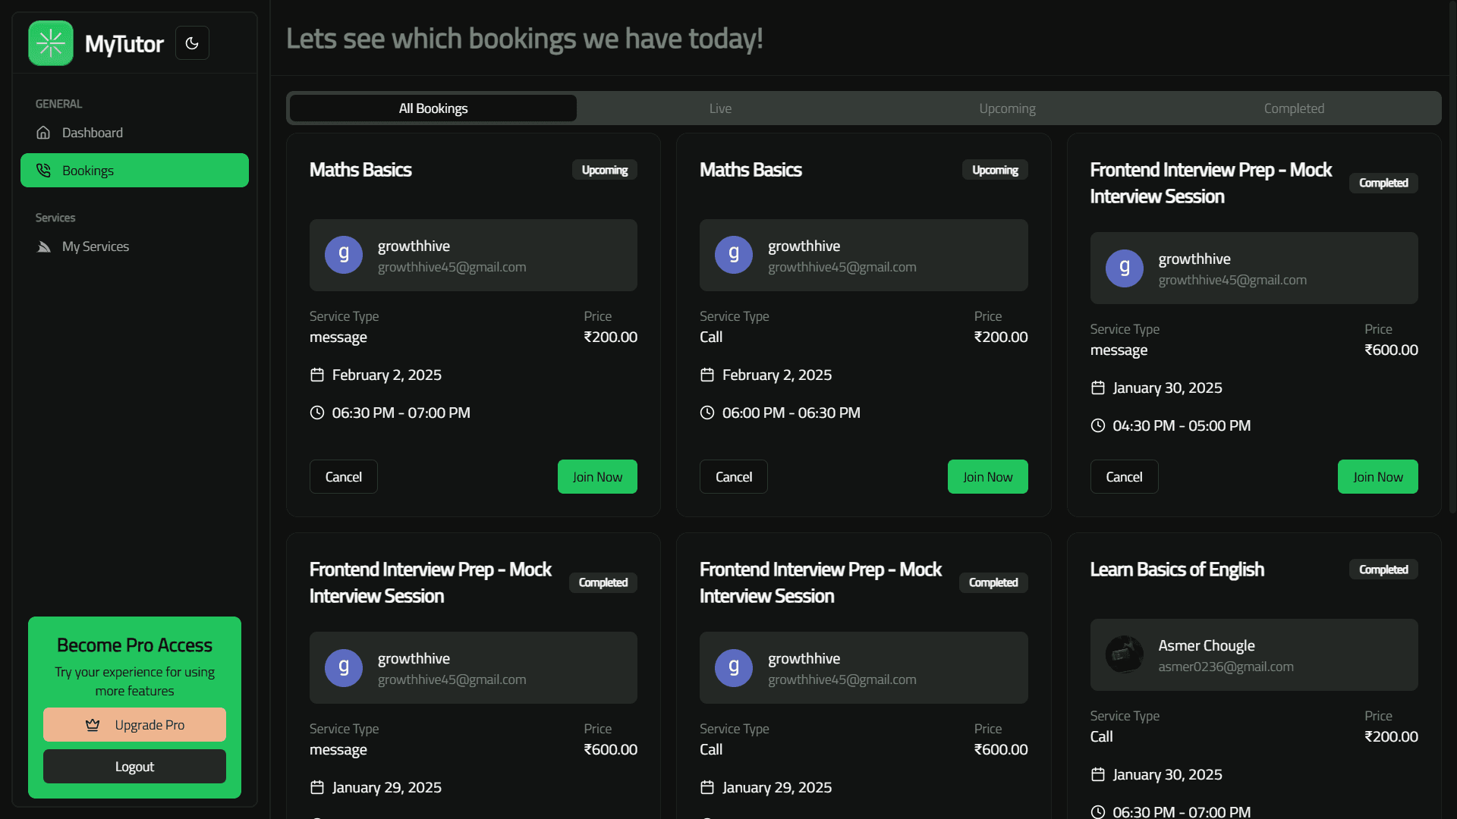
Task: Join the Maths Basics Call booking now
Action: click(x=987, y=477)
